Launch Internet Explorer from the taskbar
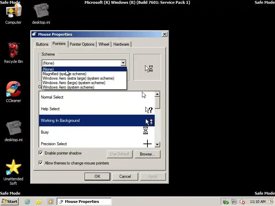Screen dimensions: 275x206 [27, 202]
